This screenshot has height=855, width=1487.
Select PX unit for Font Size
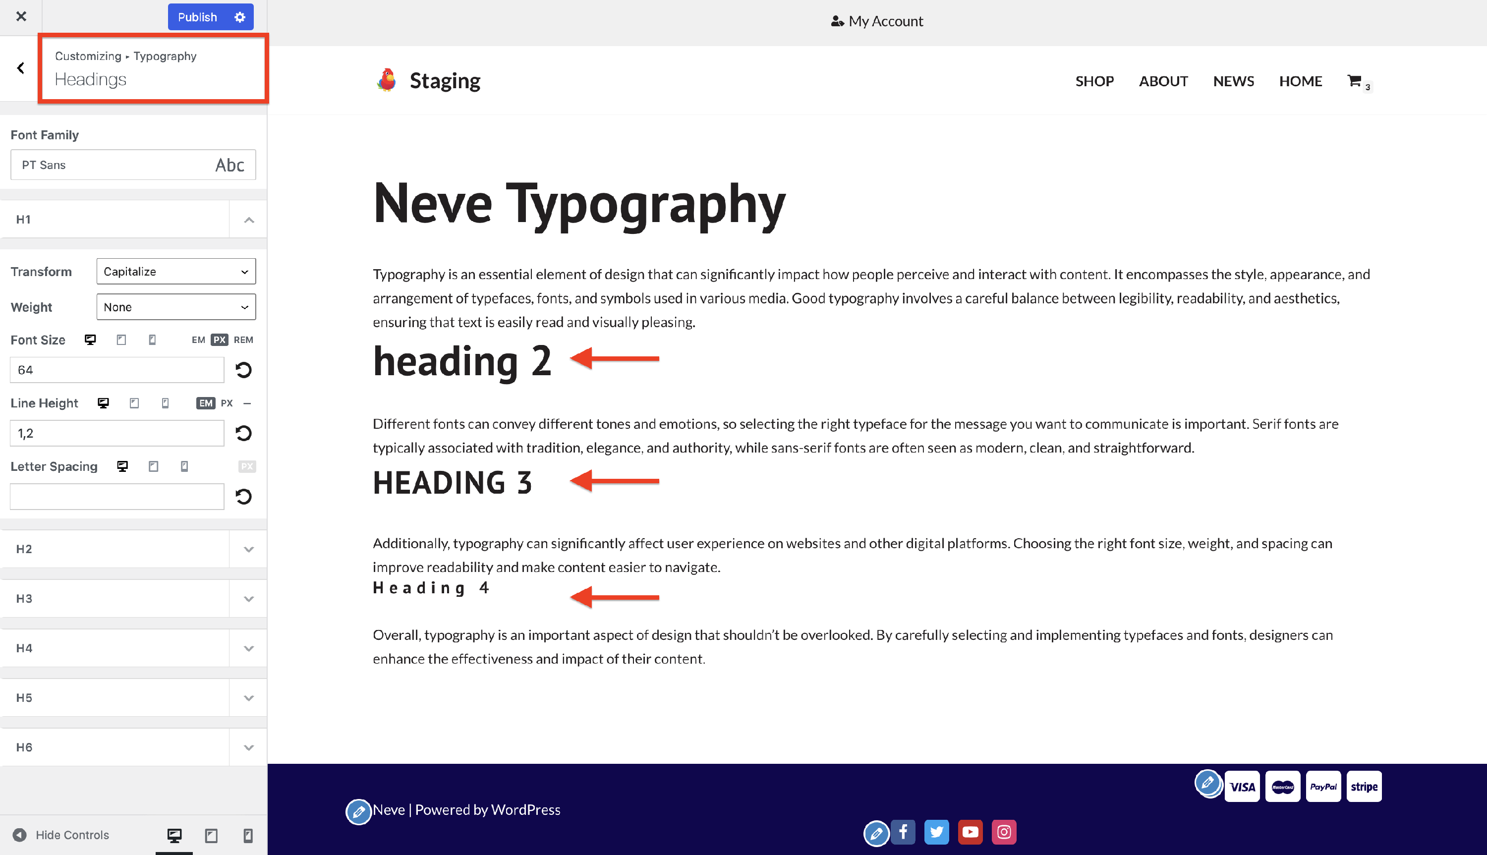[219, 340]
